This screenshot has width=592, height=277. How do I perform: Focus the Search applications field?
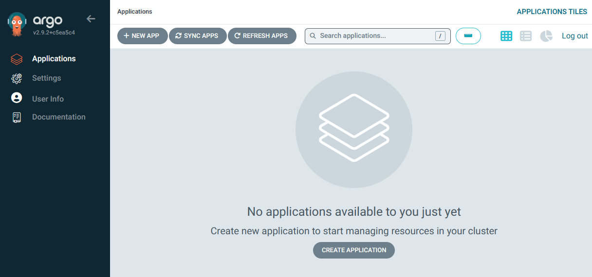[378, 36]
